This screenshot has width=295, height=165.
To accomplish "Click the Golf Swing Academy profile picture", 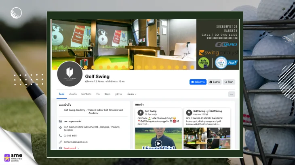I will (70, 74).
